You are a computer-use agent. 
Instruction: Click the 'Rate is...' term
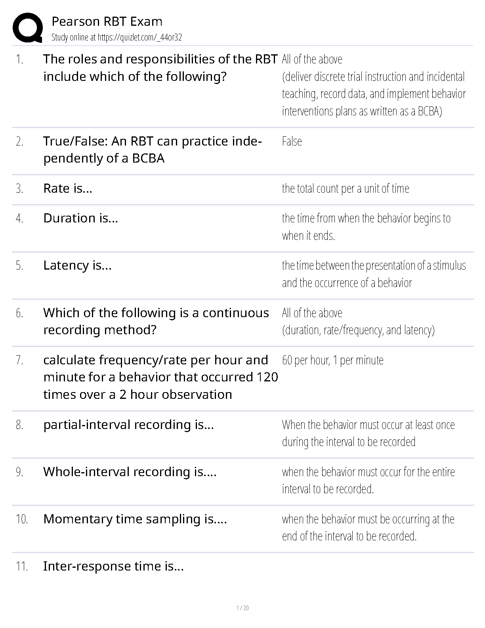click(x=68, y=188)
